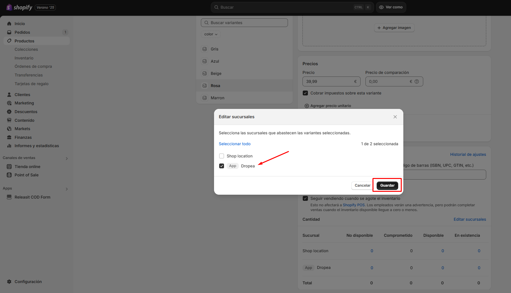Open Descuentos discount icon
Viewport: 511px width, 293px height.
(x=9, y=112)
